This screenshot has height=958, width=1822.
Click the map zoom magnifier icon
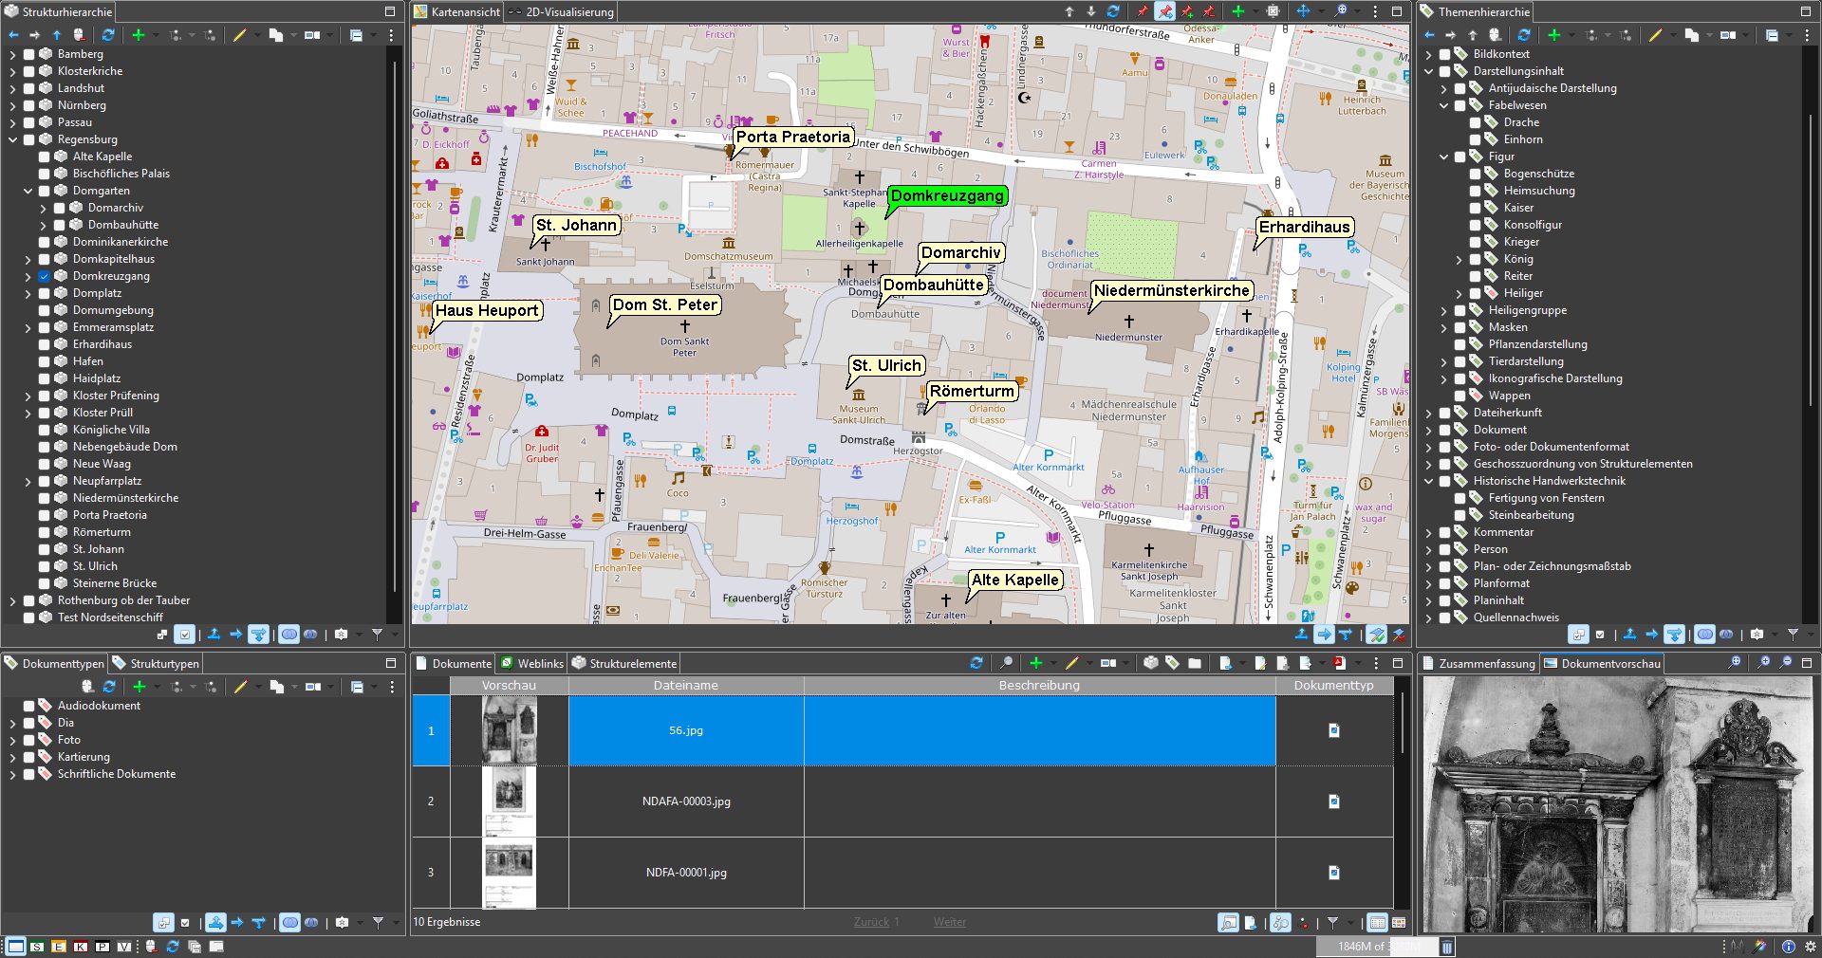coord(1340,12)
